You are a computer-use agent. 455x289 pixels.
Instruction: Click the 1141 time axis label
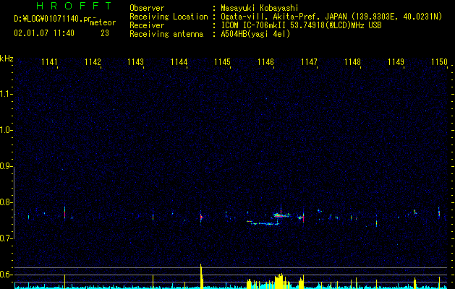tap(50, 61)
